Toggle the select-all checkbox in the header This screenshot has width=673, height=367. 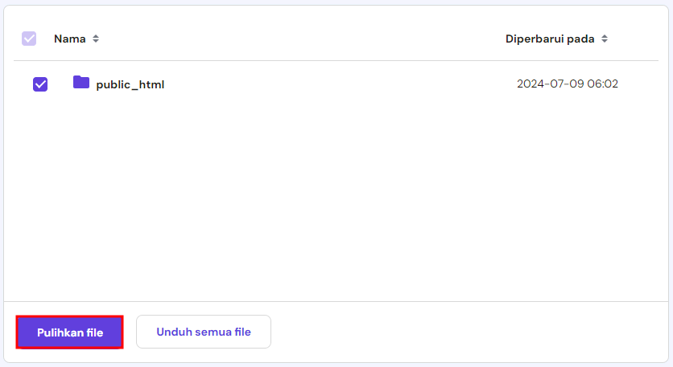click(x=29, y=39)
